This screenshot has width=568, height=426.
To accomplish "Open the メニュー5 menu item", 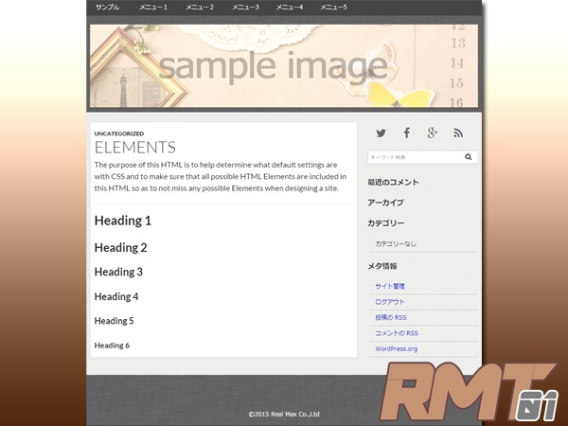I will (x=333, y=8).
